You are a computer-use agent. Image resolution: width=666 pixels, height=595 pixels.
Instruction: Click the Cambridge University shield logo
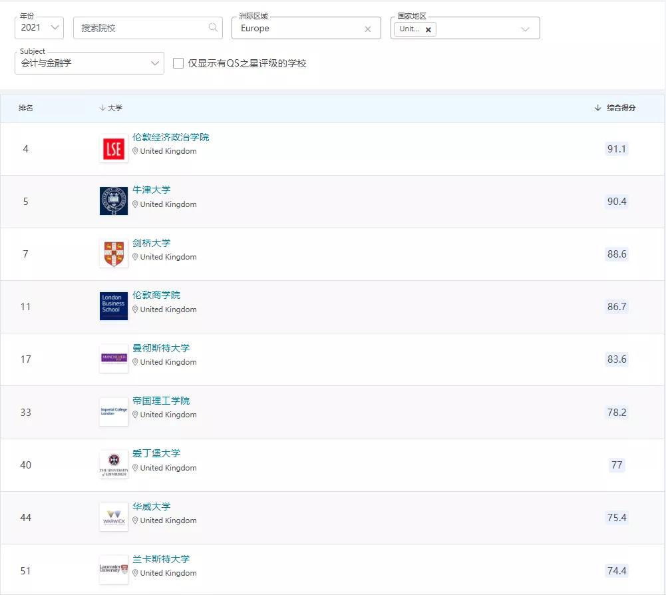(x=113, y=254)
